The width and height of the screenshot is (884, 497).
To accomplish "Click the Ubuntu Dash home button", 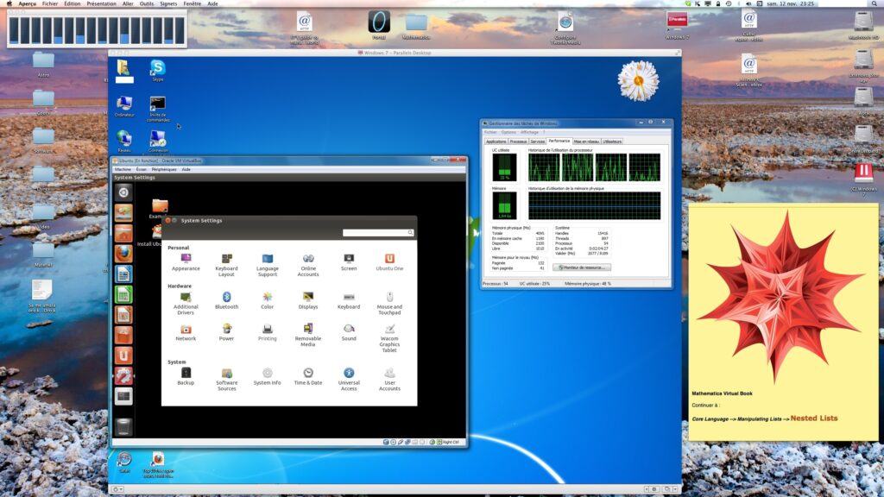I will (x=123, y=192).
